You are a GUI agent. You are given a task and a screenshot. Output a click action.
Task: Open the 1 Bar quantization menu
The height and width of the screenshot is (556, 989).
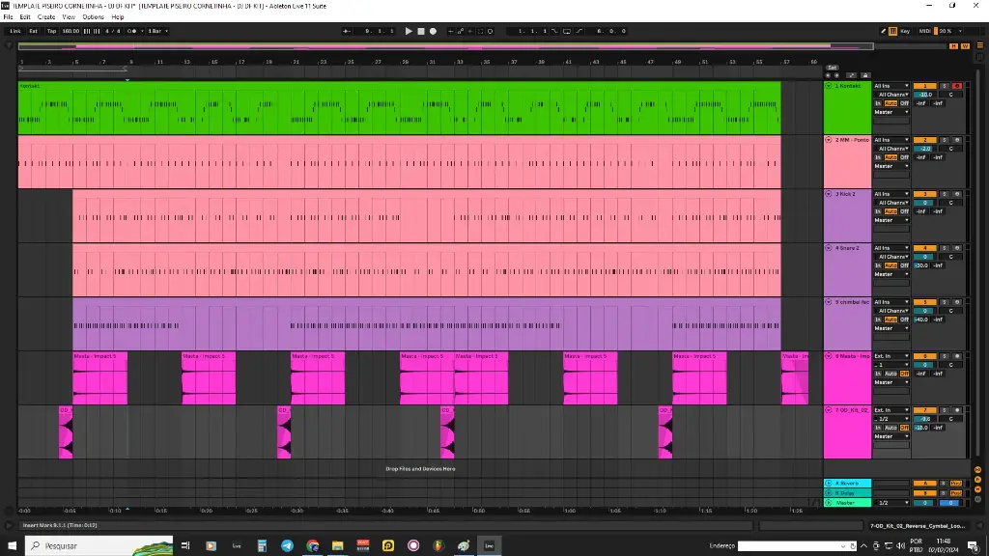[157, 31]
